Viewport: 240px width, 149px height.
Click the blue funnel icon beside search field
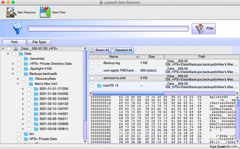[17, 29]
